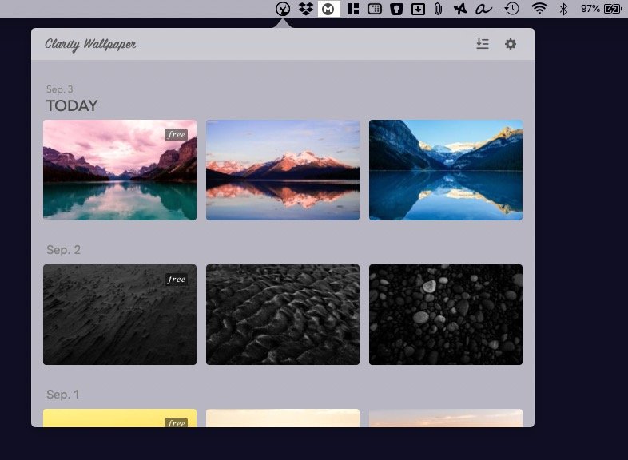Open the window tiling layout menu bar icon
Viewport: 628px width, 460px height.
[x=353, y=9]
